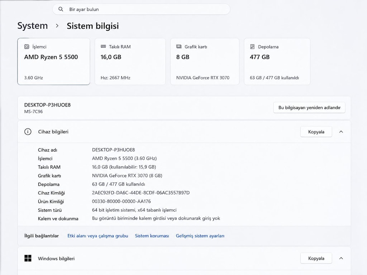
Task: Click 'DESKTOP-P3HUOE8' value in Cihaz adı row
Action: (114, 150)
